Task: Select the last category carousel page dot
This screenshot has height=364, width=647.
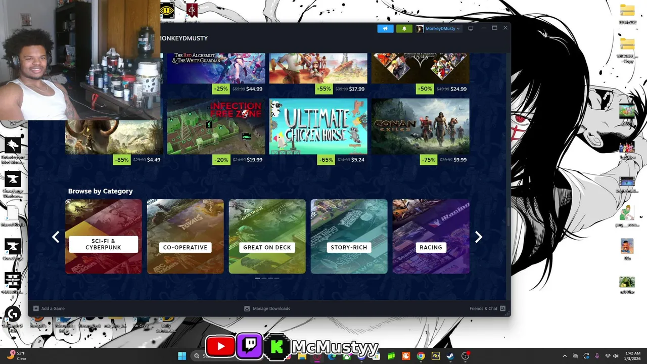Action: (x=276, y=278)
